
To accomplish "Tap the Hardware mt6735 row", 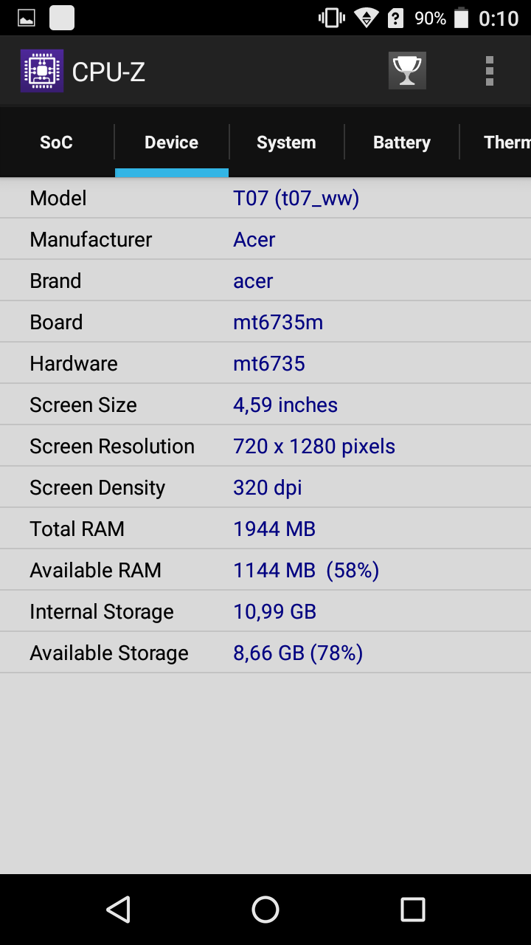I will 265,363.
